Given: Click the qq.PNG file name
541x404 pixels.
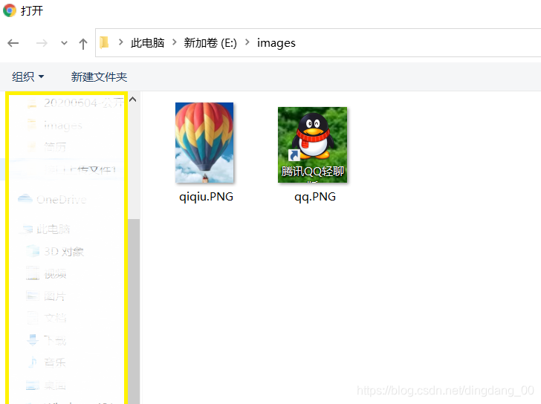Looking at the screenshot, I should (314, 197).
